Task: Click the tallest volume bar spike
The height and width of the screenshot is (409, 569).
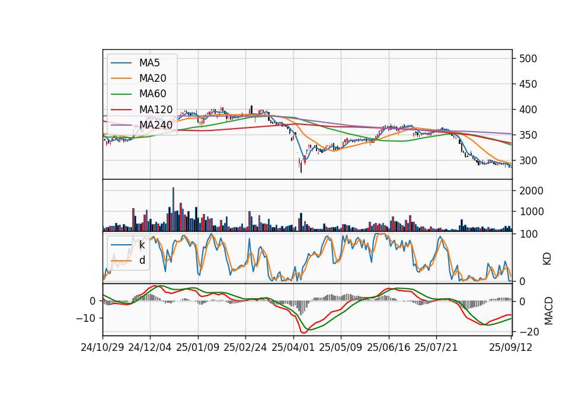Action: [174, 209]
